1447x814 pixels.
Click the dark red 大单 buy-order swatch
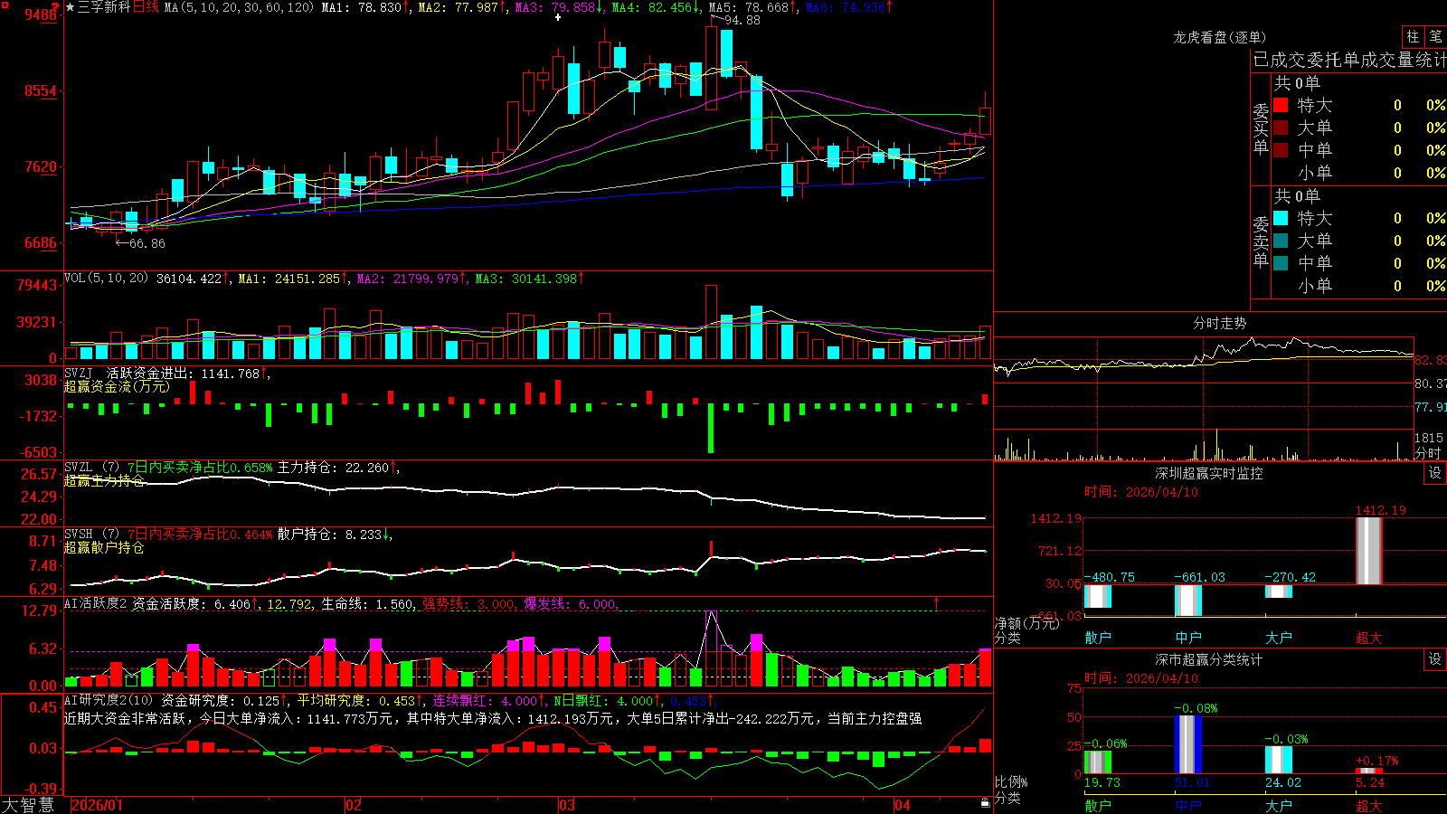coord(1281,128)
